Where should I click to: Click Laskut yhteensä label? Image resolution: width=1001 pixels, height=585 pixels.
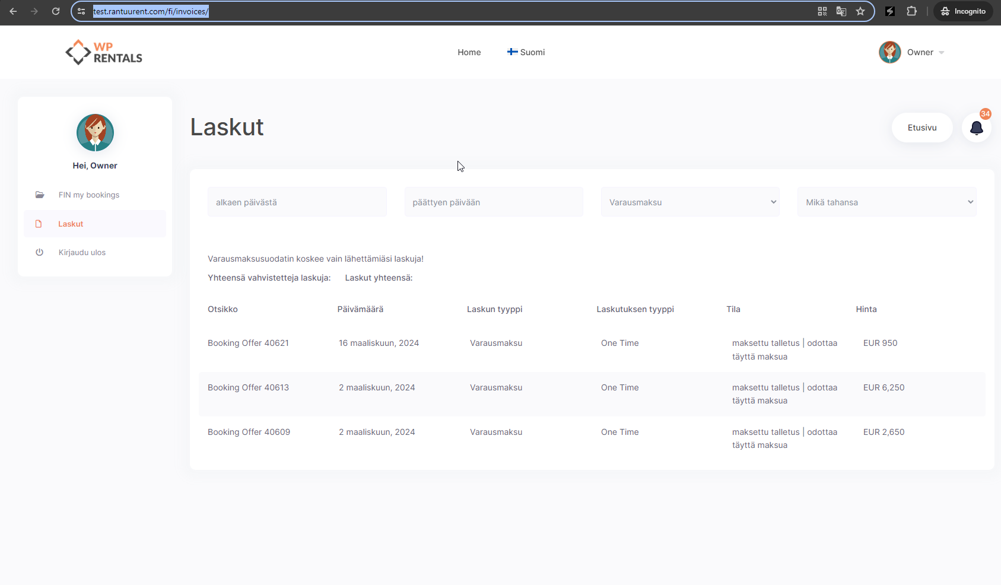379,278
